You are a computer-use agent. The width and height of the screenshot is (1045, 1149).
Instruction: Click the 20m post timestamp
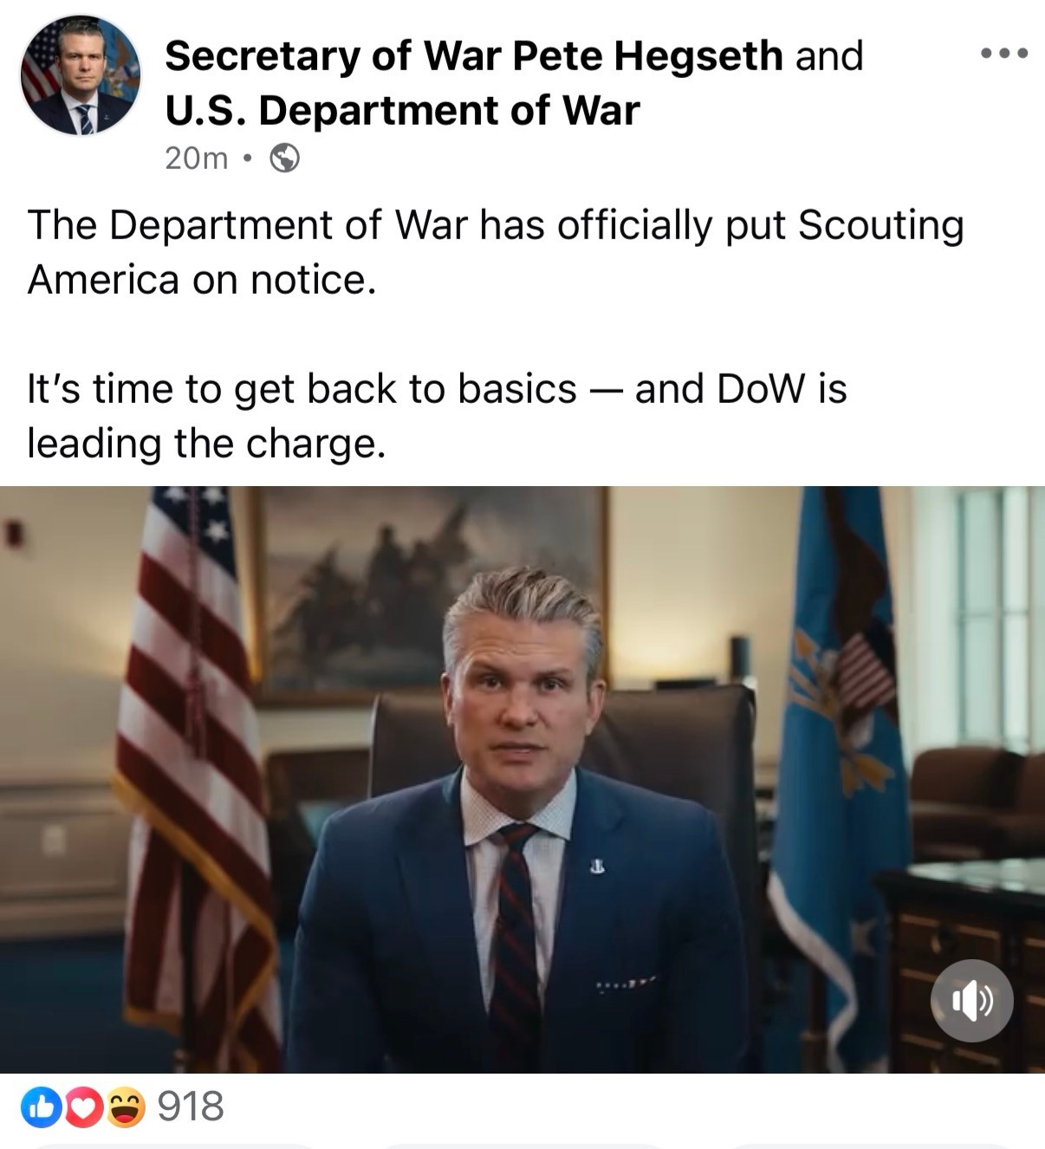(x=196, y=159)
